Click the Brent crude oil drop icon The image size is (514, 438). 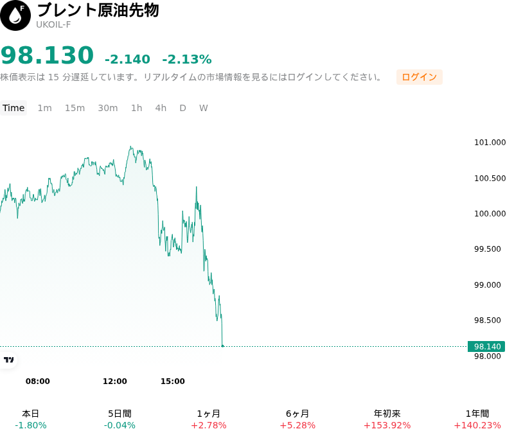pos(15,15)
